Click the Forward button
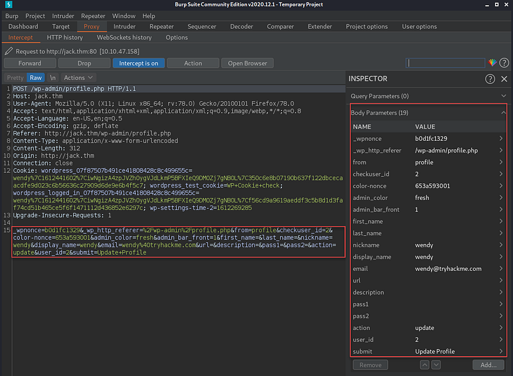Viewport: 513px width, 376px height. pos(29,63)
